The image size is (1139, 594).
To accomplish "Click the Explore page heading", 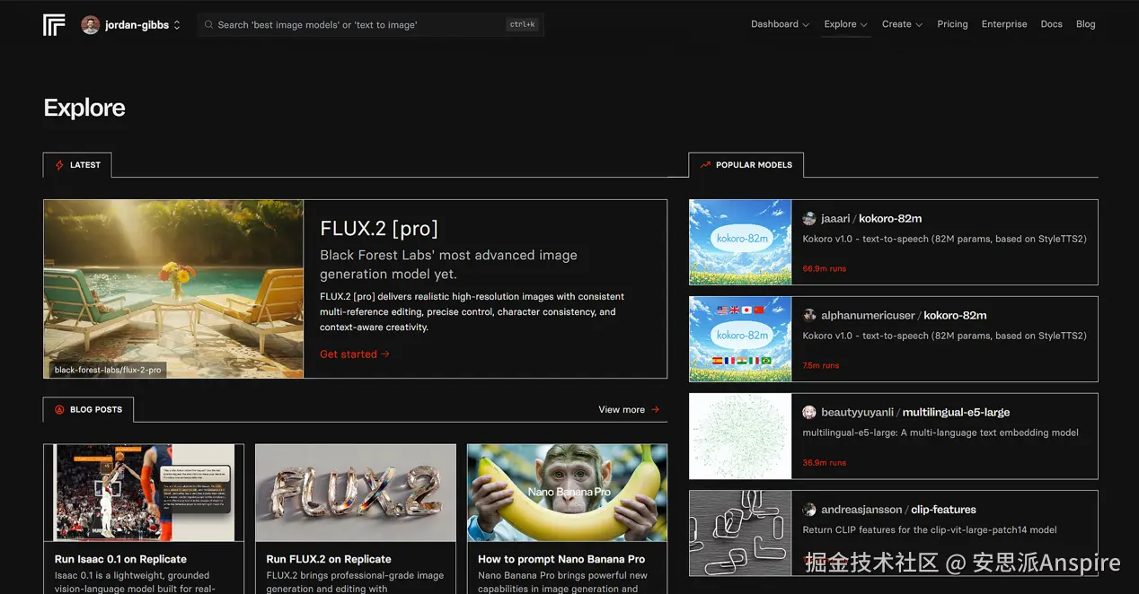I will [84, 108].
